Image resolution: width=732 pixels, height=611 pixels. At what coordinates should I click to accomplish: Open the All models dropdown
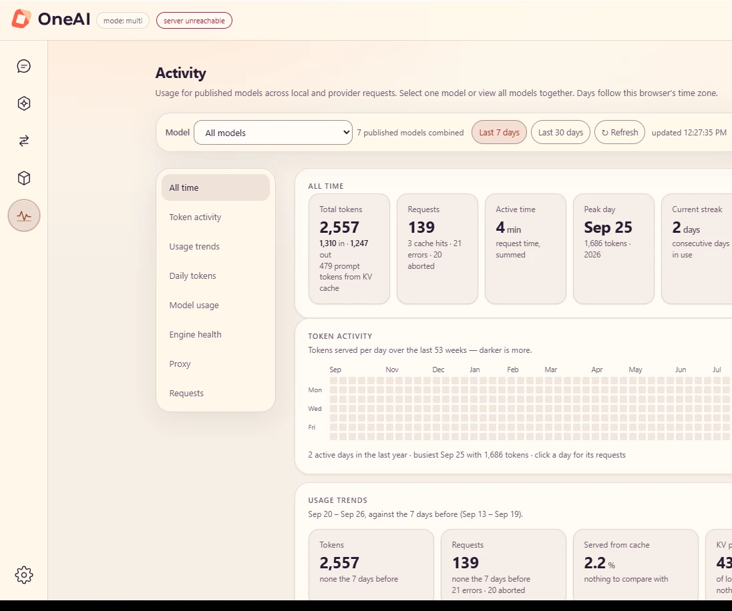273,133
